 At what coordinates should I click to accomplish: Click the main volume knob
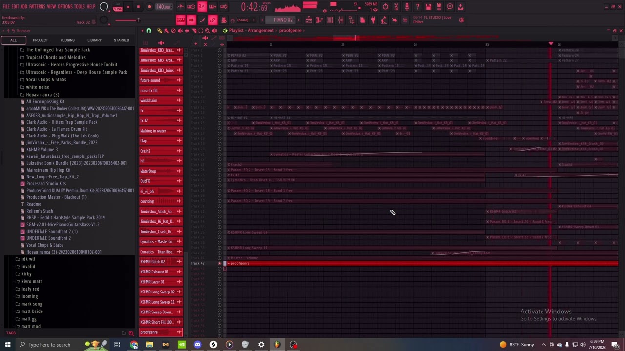[104, 7]
